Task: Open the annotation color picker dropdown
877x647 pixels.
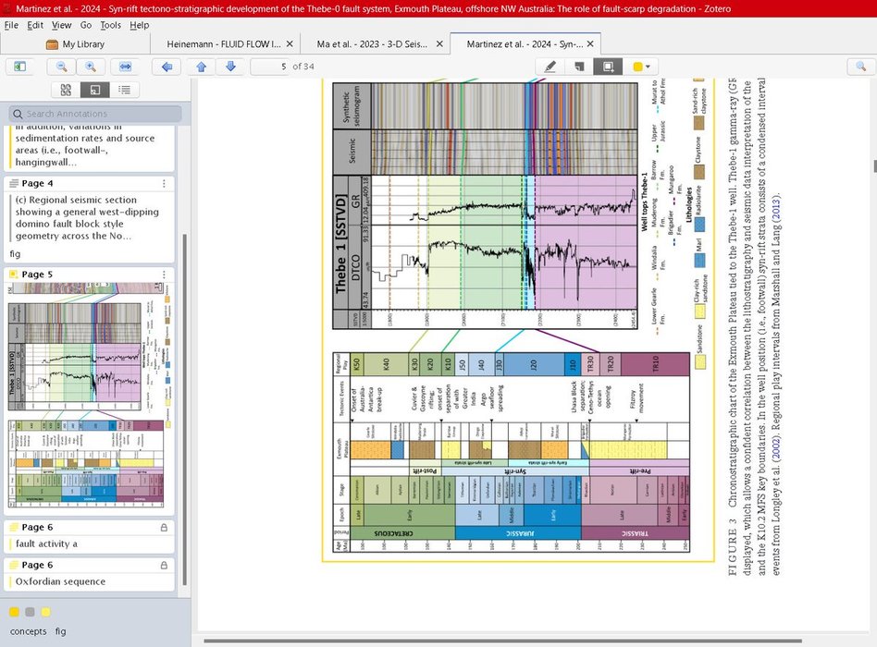Action: [x=641, y=67]
